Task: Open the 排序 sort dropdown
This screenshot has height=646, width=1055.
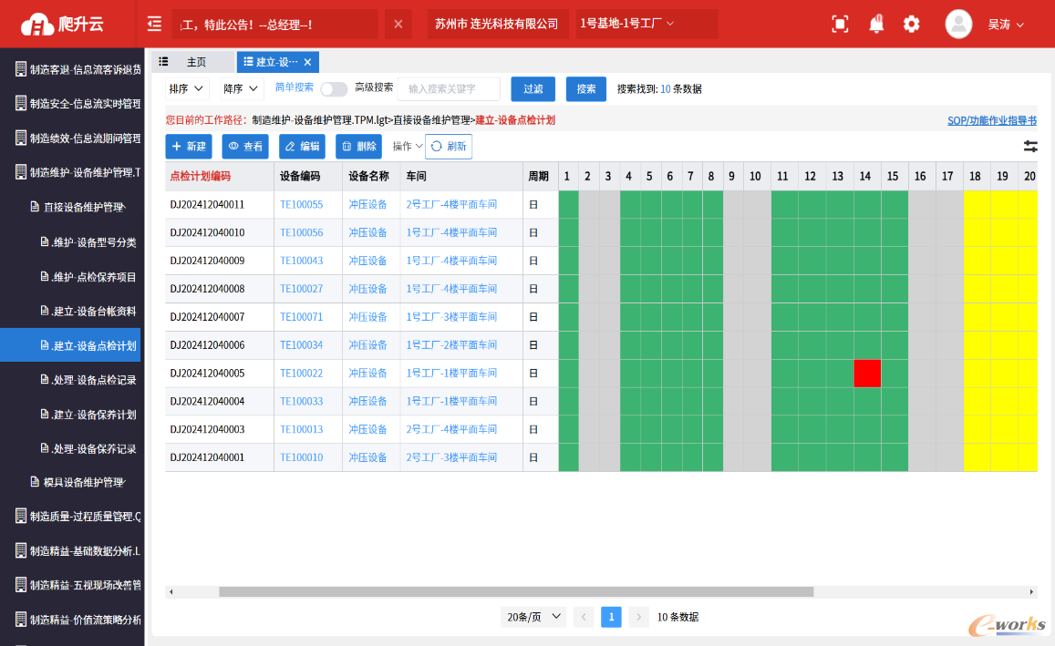Action: (x=186, y=89)
